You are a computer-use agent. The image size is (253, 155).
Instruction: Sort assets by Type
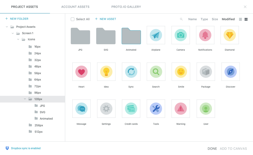pos(204,19)
